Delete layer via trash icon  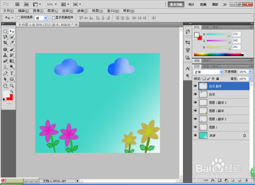[x=246, y=180]
